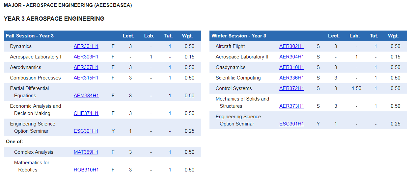Follow the AER315H1 Combustion Processes link
Viewport: 412px width, 181px height.
pos(86,78)
